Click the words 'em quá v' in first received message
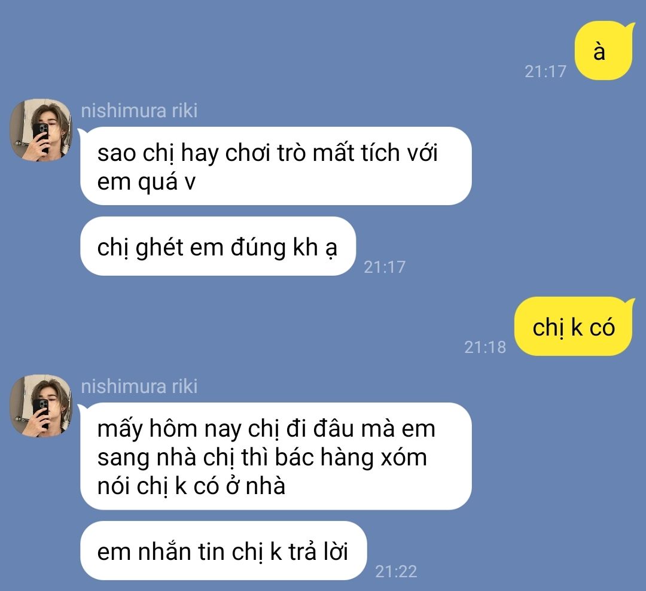Viewport: 646px width, 591px height. tap(147, 182)
